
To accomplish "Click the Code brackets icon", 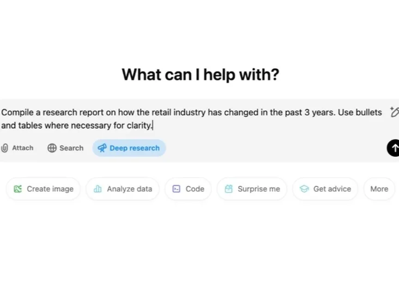I will point(176,189).
